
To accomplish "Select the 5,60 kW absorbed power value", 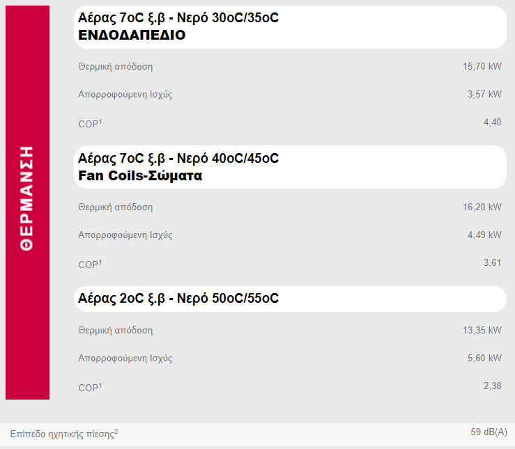I will pyautogui.click(x=484, y=358).
